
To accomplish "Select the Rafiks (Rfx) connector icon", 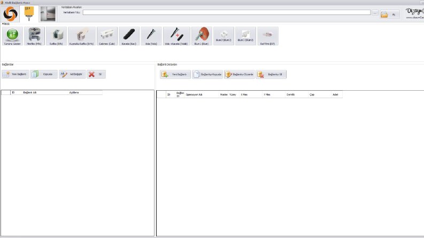I will point(56,36).
